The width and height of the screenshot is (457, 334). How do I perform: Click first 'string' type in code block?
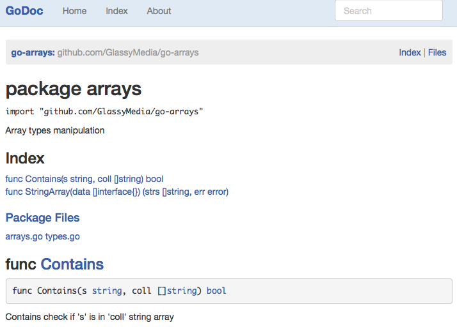pos(107,291)
